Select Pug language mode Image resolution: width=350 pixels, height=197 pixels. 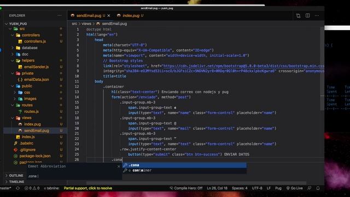tap(278, 188)
